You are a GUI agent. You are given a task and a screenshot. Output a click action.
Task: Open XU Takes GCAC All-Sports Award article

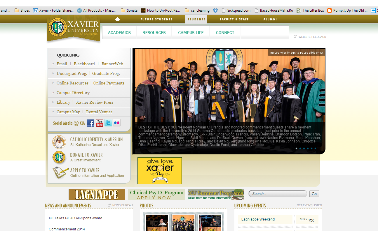coord(75,218)
